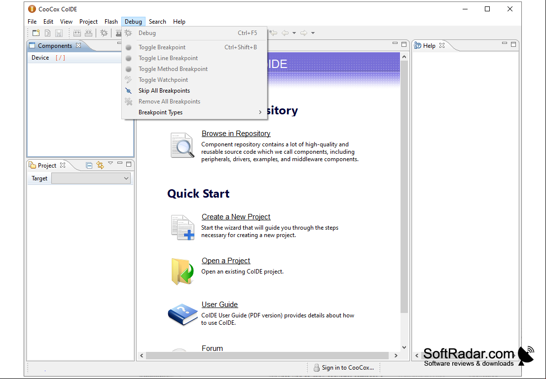This screenshot has width=546, height=379.
Task: Open Back arrow history dropdown
Action: (294, 33)
